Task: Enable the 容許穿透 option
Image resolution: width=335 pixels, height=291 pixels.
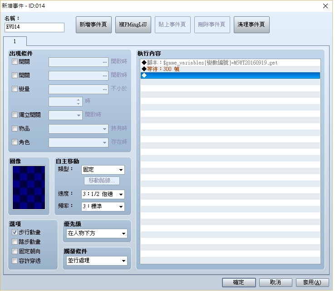Action: (x=15, y=261)
